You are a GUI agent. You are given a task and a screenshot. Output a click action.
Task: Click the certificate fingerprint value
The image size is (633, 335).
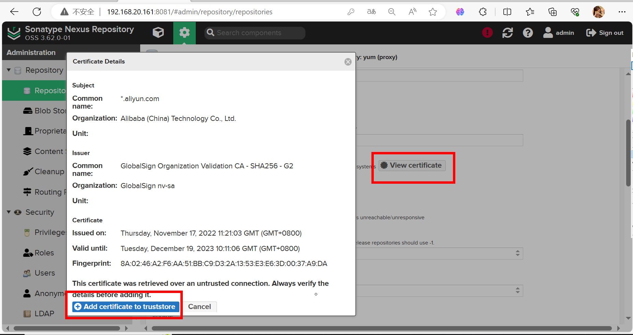coord(224,264)
